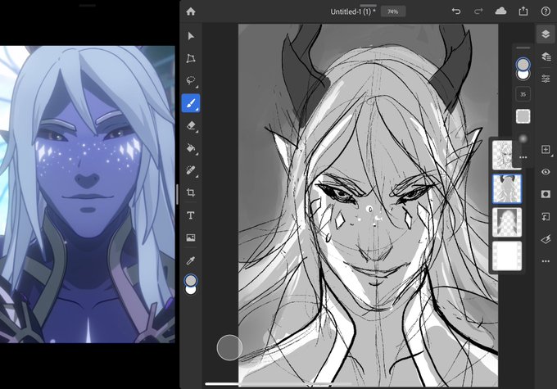557x389 pixels.
Task: Add clipping mask to layer
Action: pyautogui.click(x=546, y=216)
